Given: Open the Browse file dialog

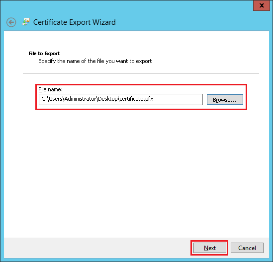Looking at the screenshot, I should coord(225,100).
